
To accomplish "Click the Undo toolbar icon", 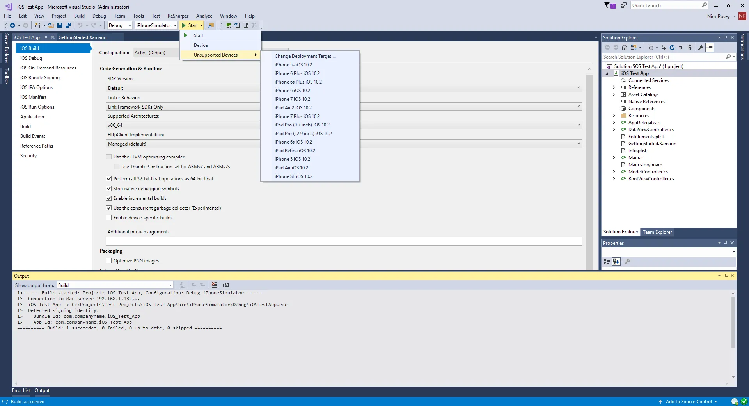I will tap(80, 25).
